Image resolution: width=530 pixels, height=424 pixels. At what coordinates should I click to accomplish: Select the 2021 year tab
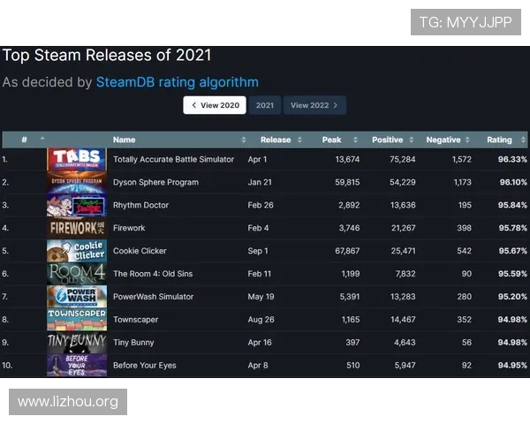(265, 105)
